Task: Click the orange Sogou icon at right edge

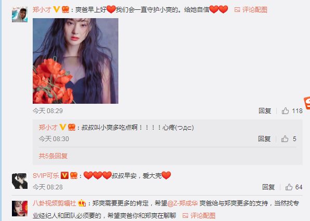Action: click(x=307, y=103)
